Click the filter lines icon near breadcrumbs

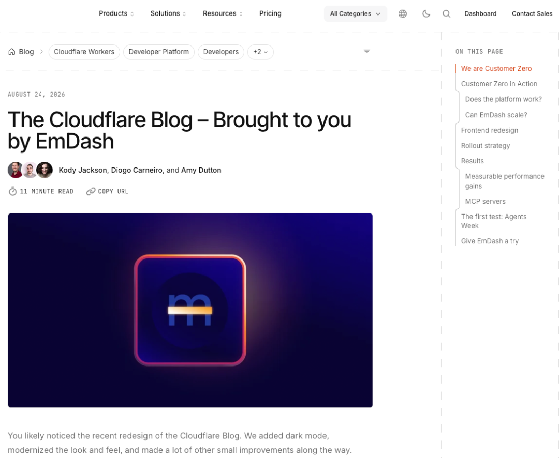tap(366, 52)
